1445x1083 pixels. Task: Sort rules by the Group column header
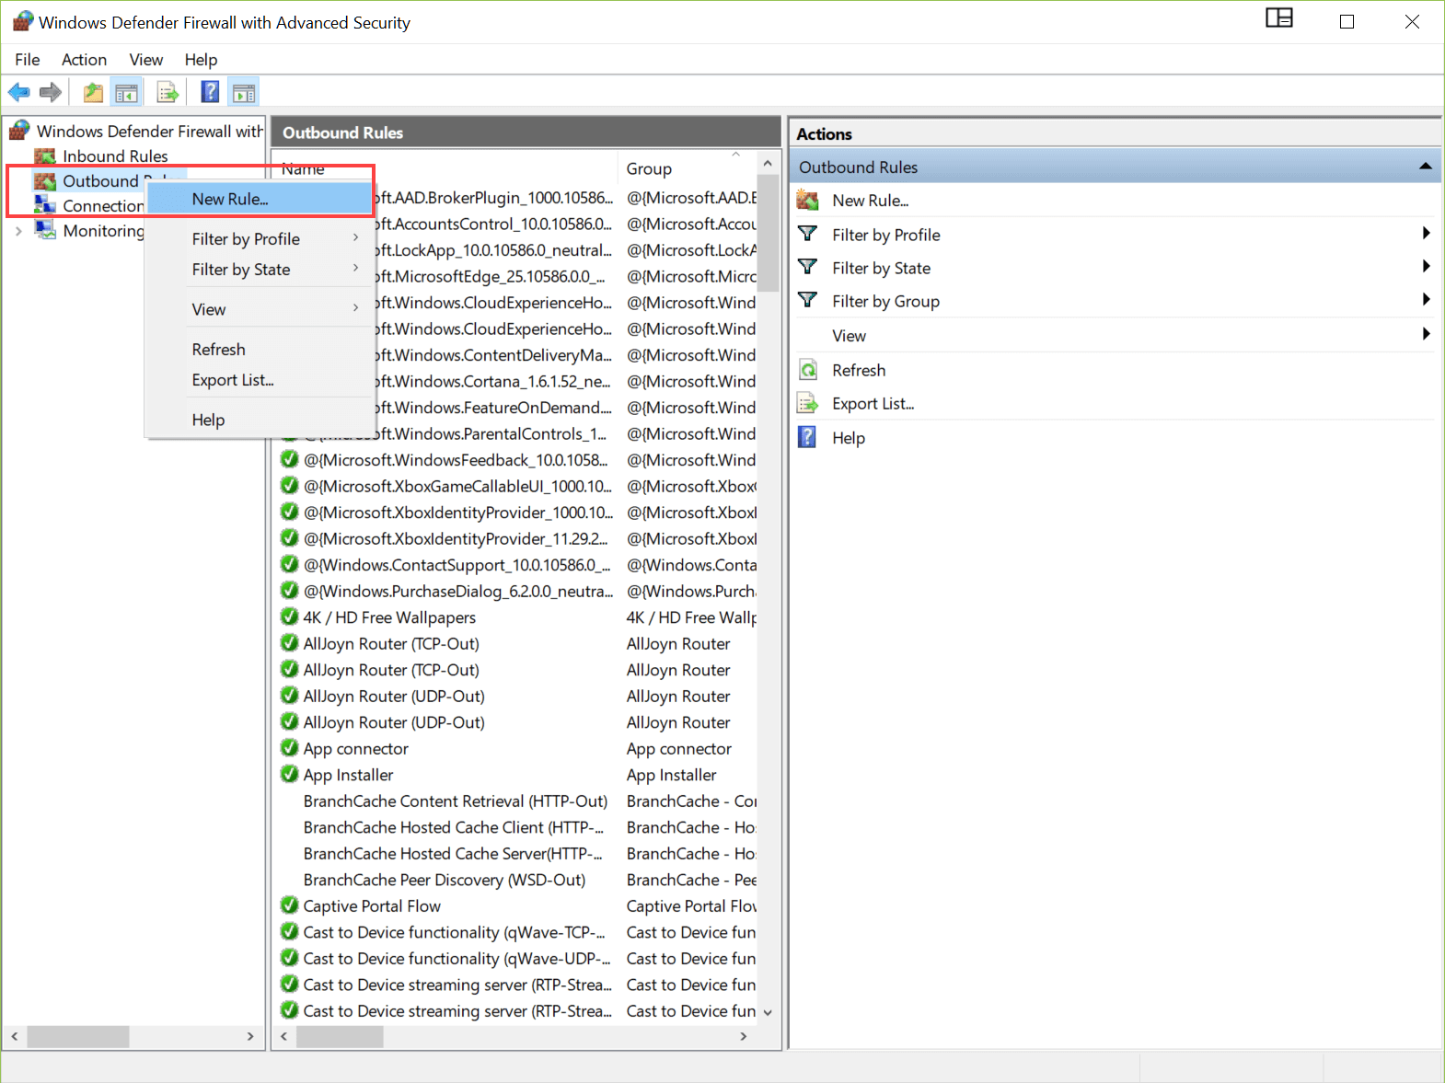point(688,168)
